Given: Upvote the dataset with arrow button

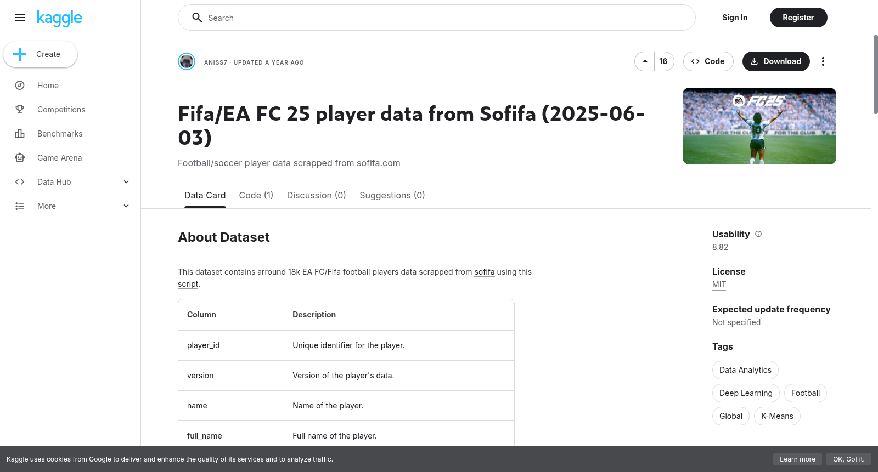Looking at the screenshot, I should click(645, 61).
